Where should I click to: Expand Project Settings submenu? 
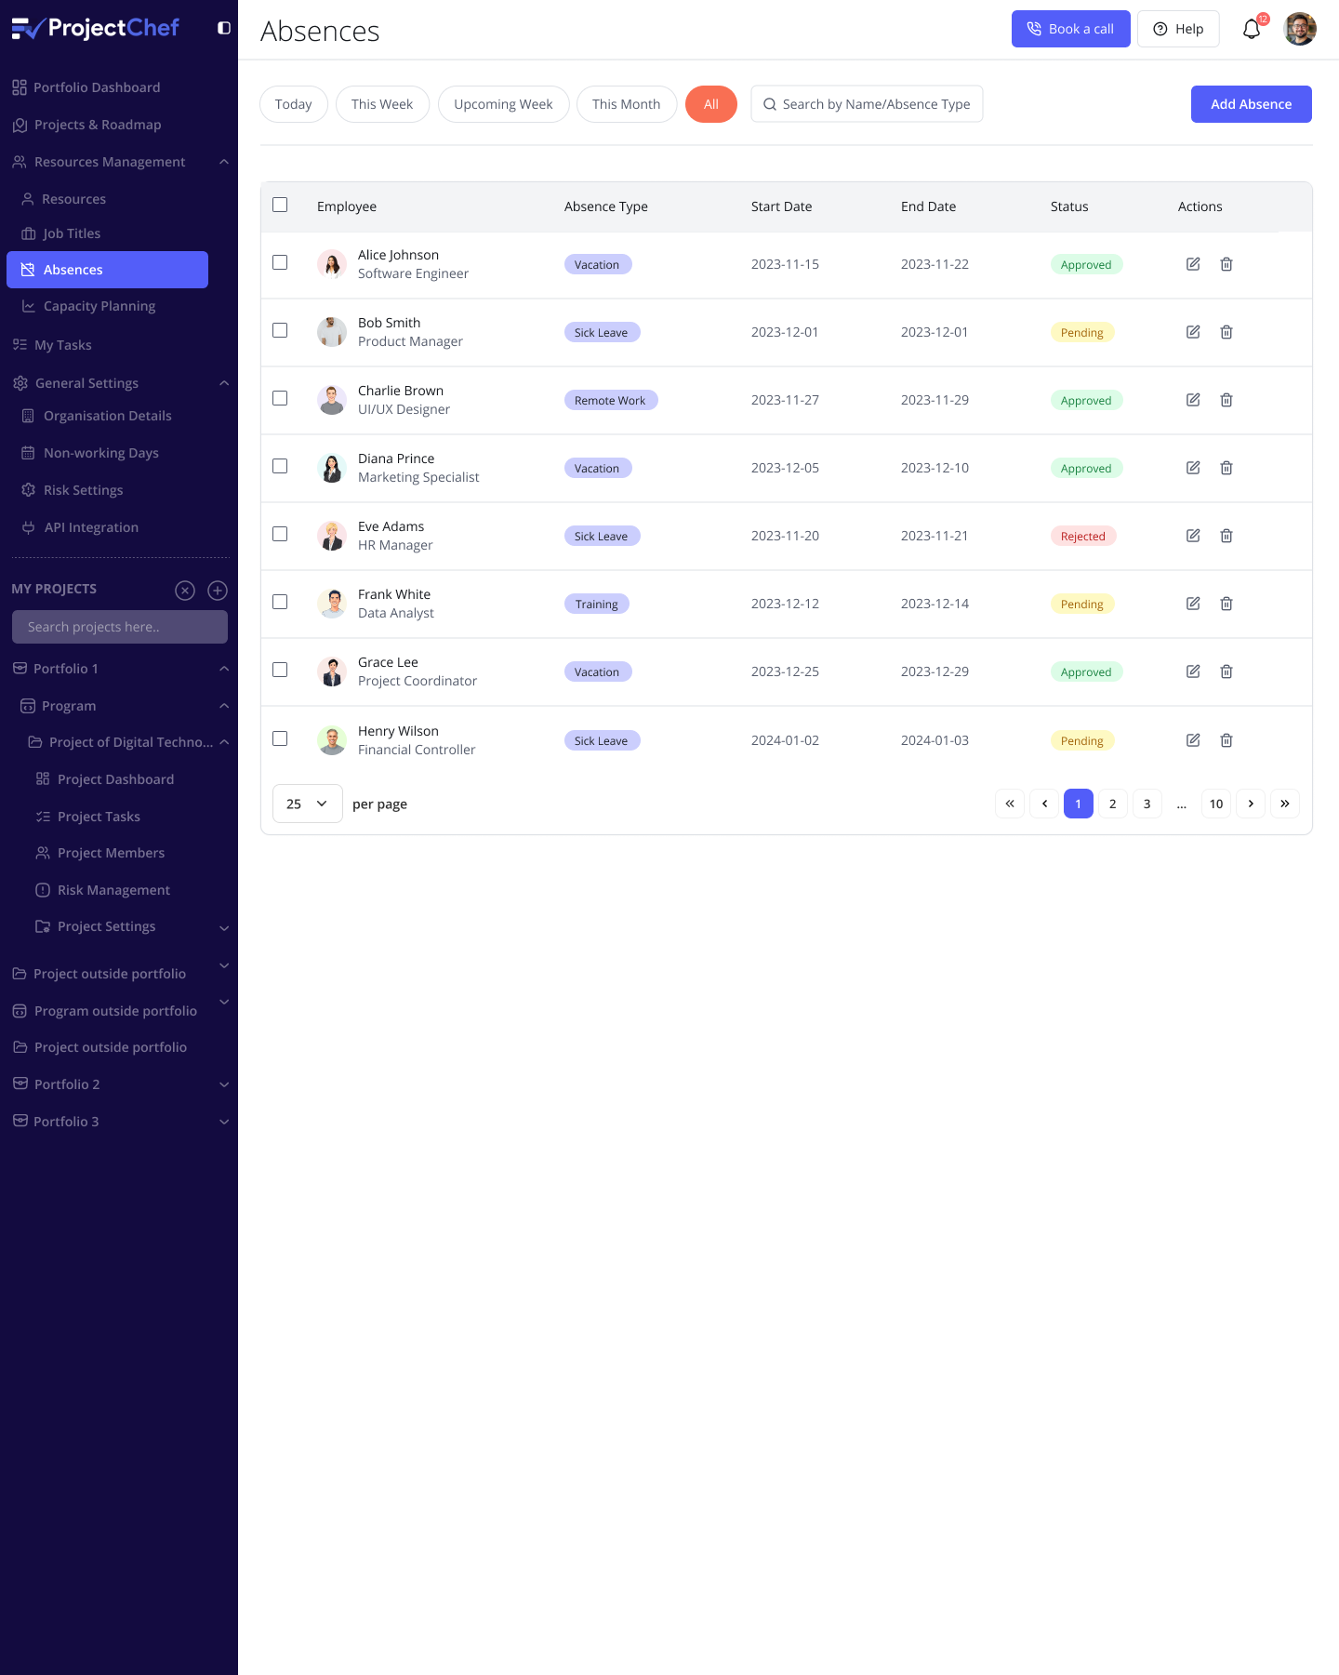(223, 927)
